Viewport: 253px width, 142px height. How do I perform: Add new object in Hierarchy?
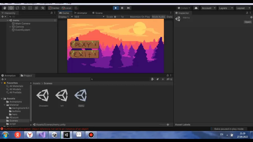(4, 17)
